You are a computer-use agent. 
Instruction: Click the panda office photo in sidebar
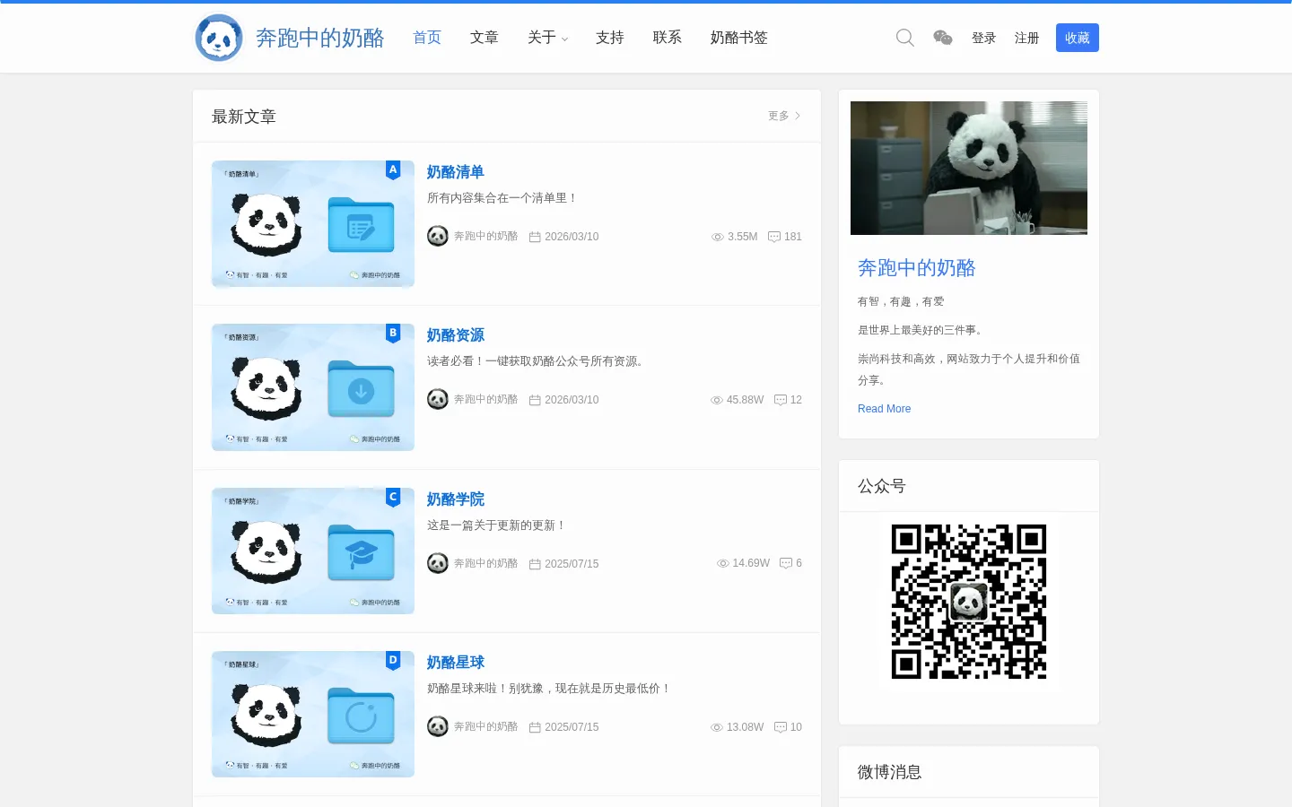click(969, 168)
